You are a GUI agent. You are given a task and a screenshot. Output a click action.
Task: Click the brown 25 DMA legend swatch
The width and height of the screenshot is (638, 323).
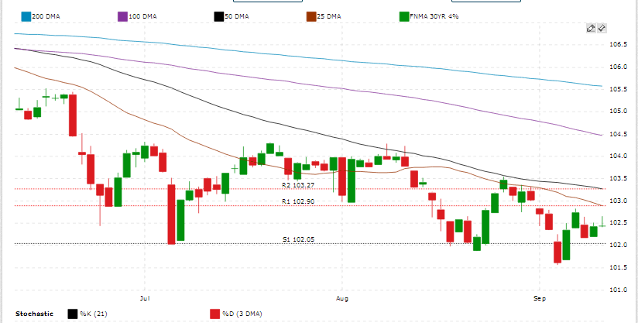(311, 17)
